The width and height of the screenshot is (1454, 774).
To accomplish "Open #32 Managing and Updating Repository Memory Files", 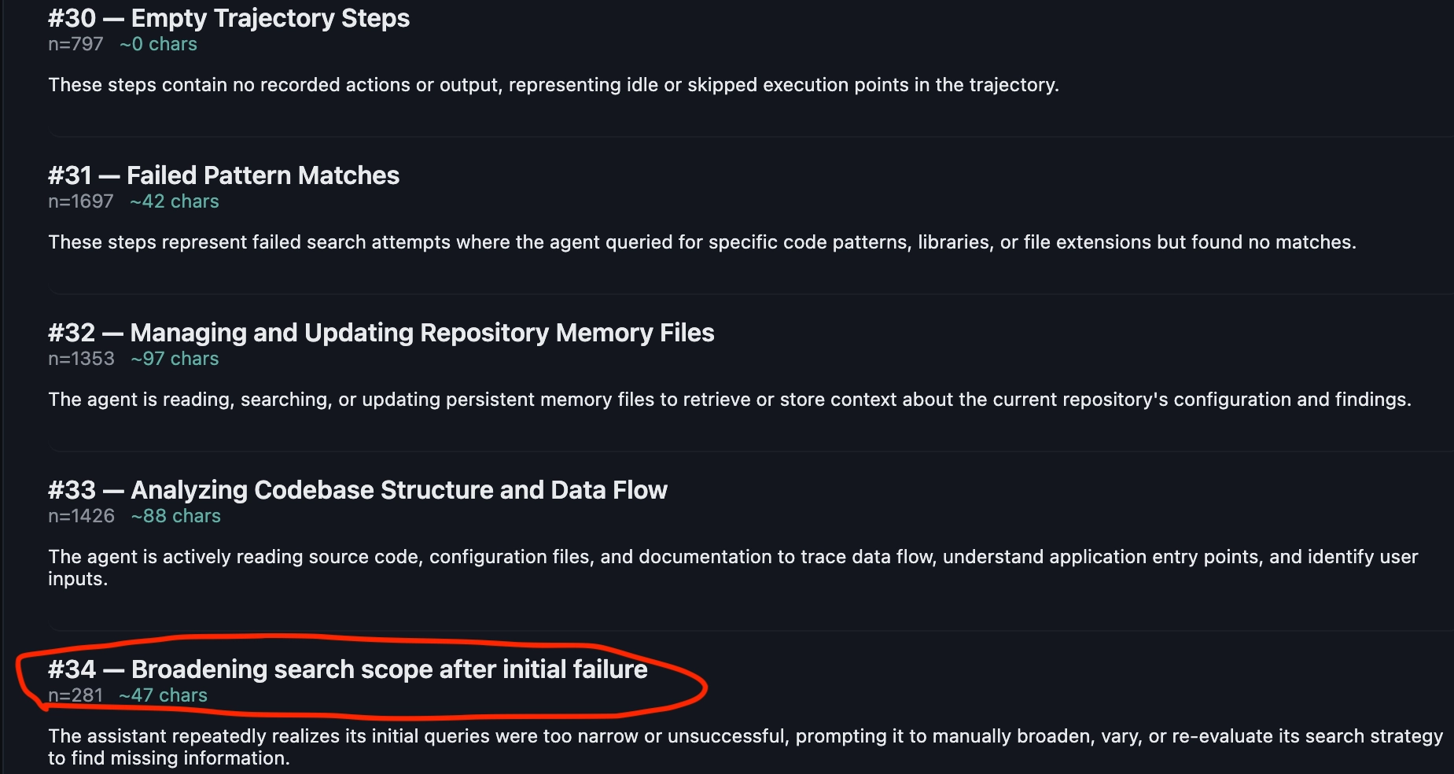I will 381,333.
